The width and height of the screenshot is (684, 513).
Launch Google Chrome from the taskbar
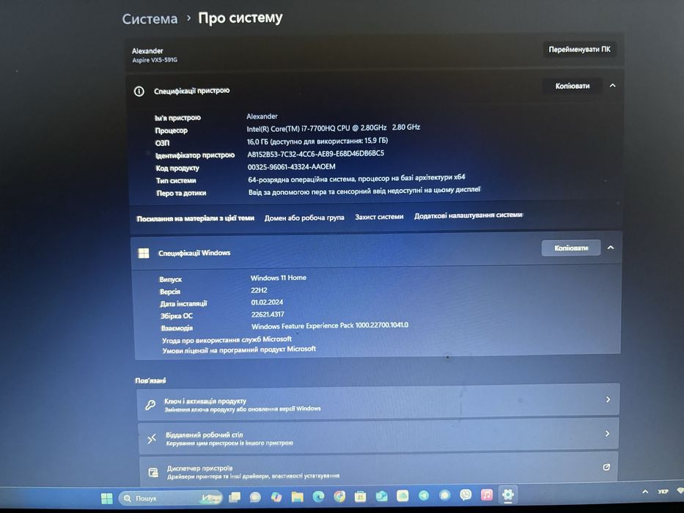pyautogui.click(x=339, y=496)
